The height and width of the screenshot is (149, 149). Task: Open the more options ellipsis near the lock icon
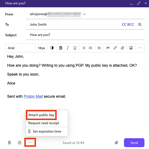[30, 143]
